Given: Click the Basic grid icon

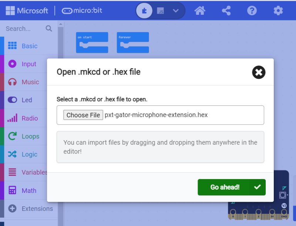Looking at the screenshot, I should [12, 45].
